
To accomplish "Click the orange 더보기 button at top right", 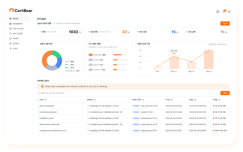I will click(x=225, y=24).
